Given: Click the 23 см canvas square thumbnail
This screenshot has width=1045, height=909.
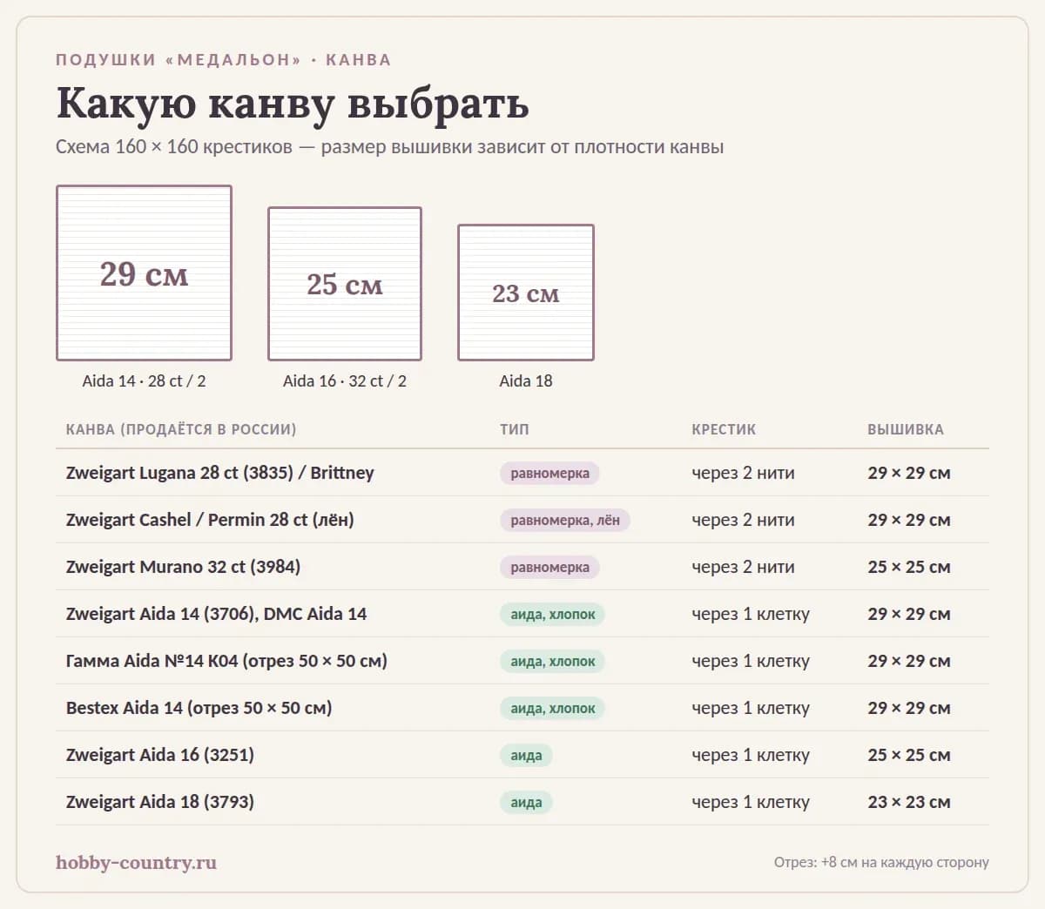Looking at the screenshot, I should (526, 293).
